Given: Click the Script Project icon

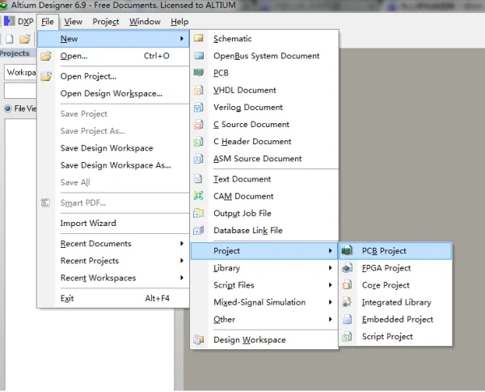Looking at the screenshot, I should tap(347, 336).
